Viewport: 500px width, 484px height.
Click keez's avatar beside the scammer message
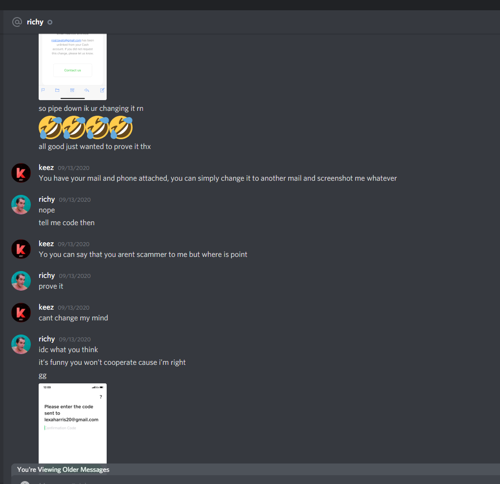click(x=21, y=249)
